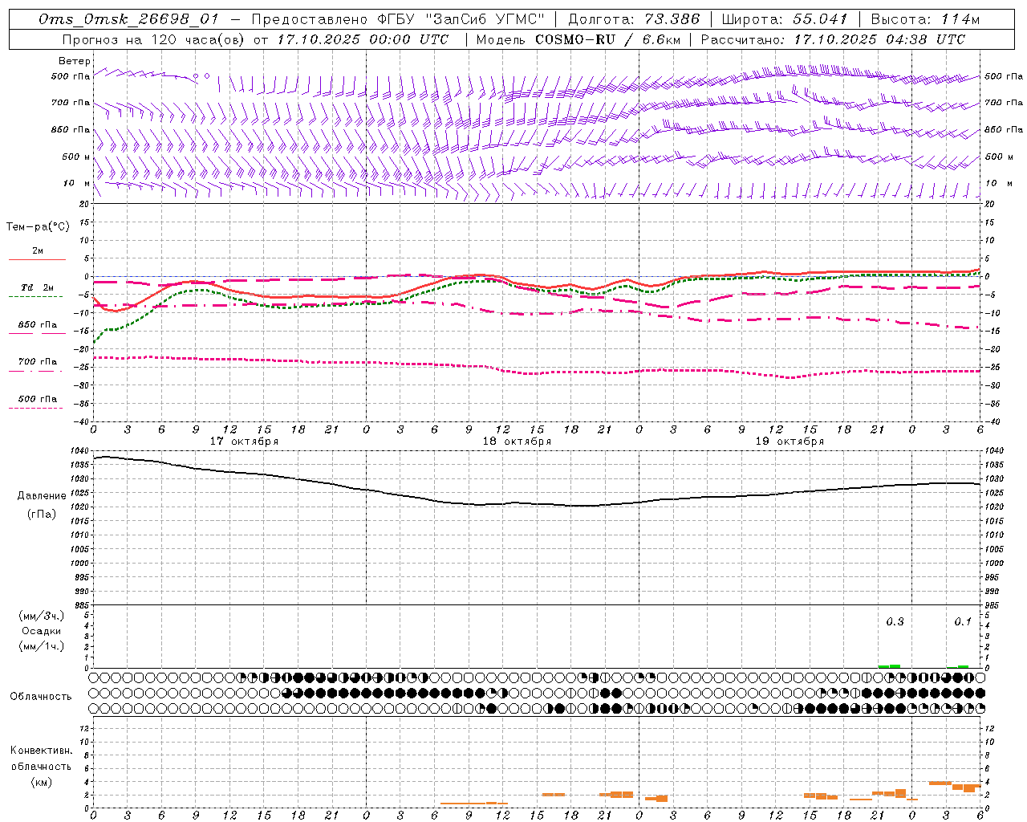This screenshot has width=1027, height=822.
Task: Select the (км) unit label
Action: click(42, 782)
